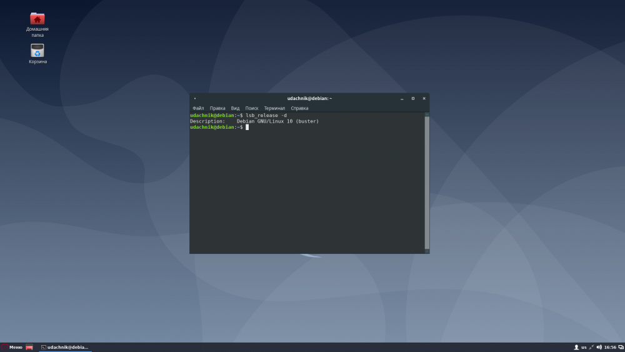Click the network connection tray icon

click(x=591, y=347)
